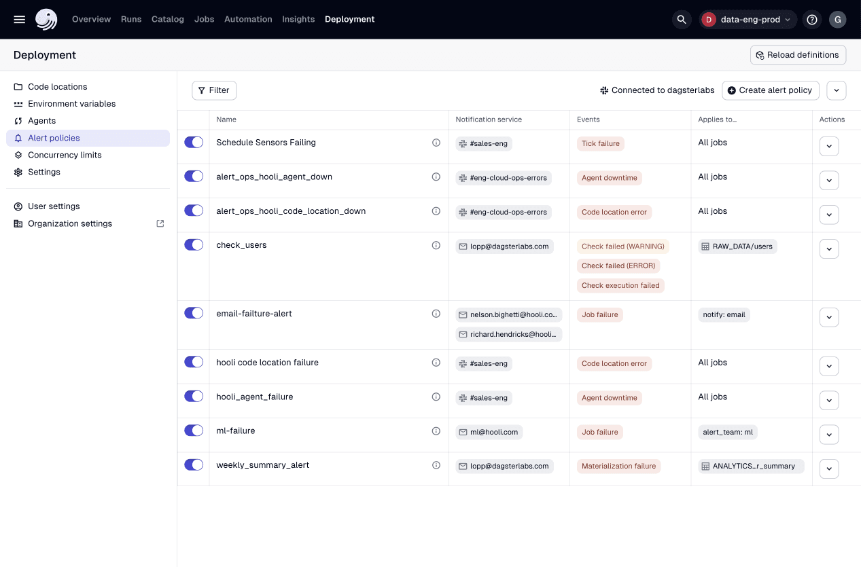Click the Dagster logo in the top bar
The width and height of the screenshot is (861, 567).
(46, 19)
